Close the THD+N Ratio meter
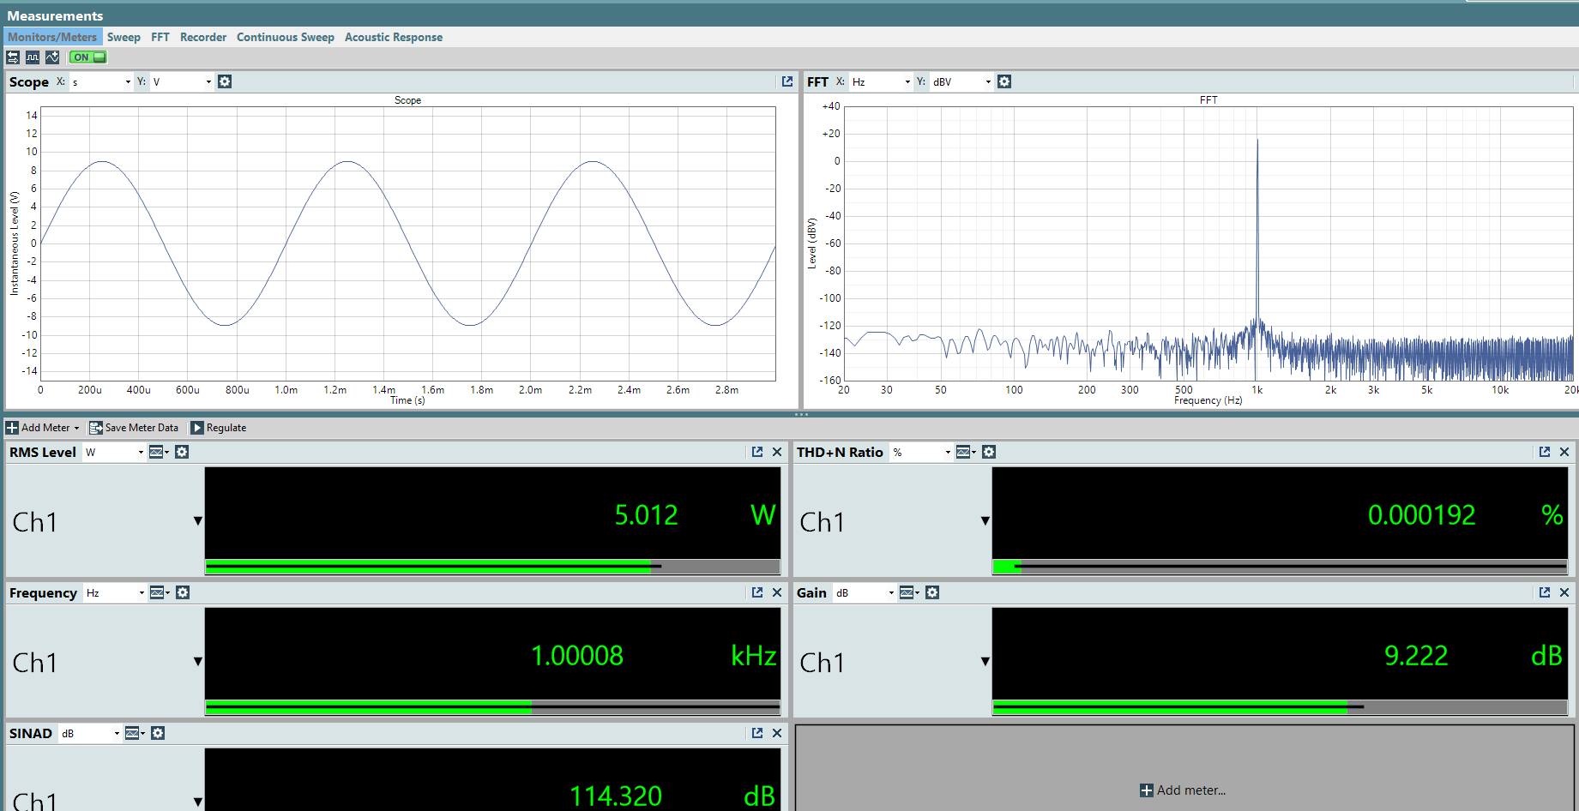 1564,452
